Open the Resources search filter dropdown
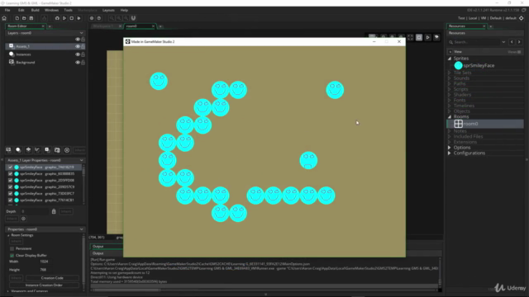Image resolution: width=529 pixels, height=297 pixels. pyautogui.click(x=503, y=42)
